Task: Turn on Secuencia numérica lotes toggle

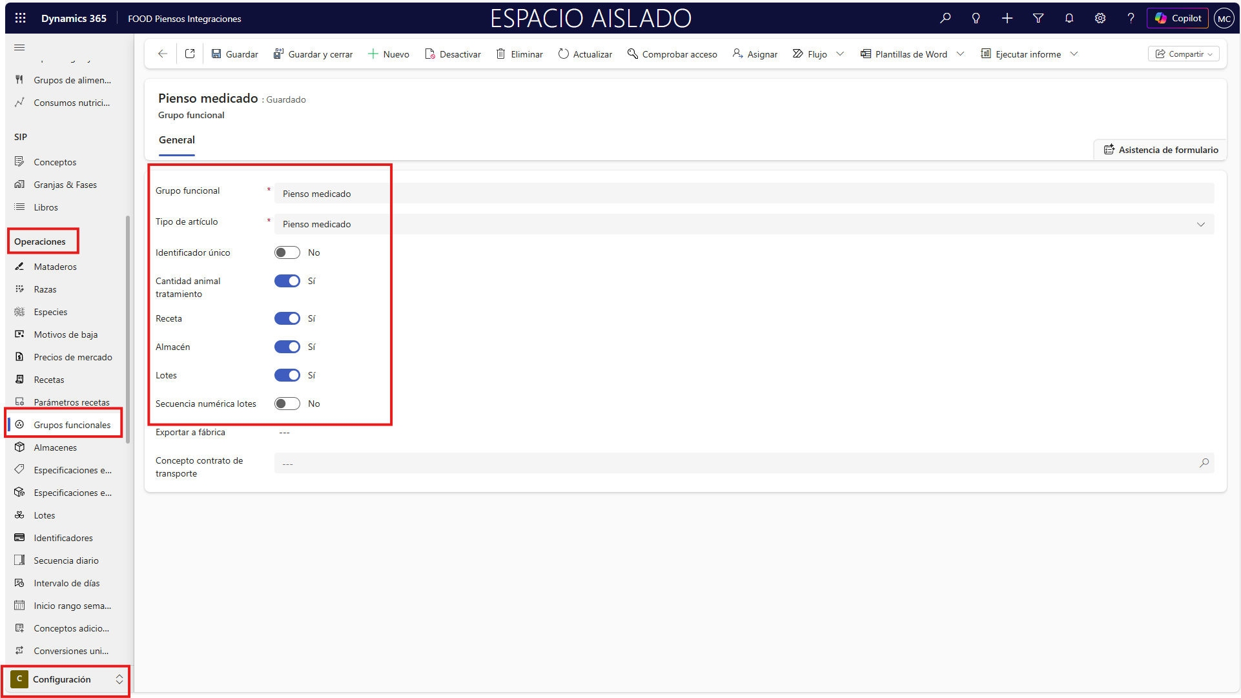Action: coord(287,404)
